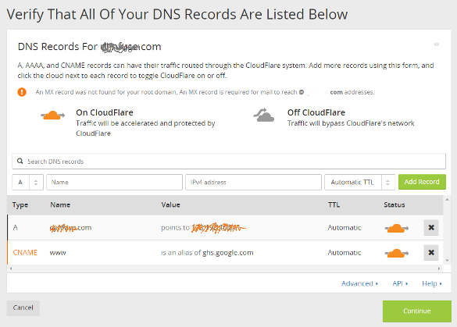This screenshot has width=457, height=327.
Task: Click the orange On CloudFlare cloud icon
Action: tap(53, 116)
